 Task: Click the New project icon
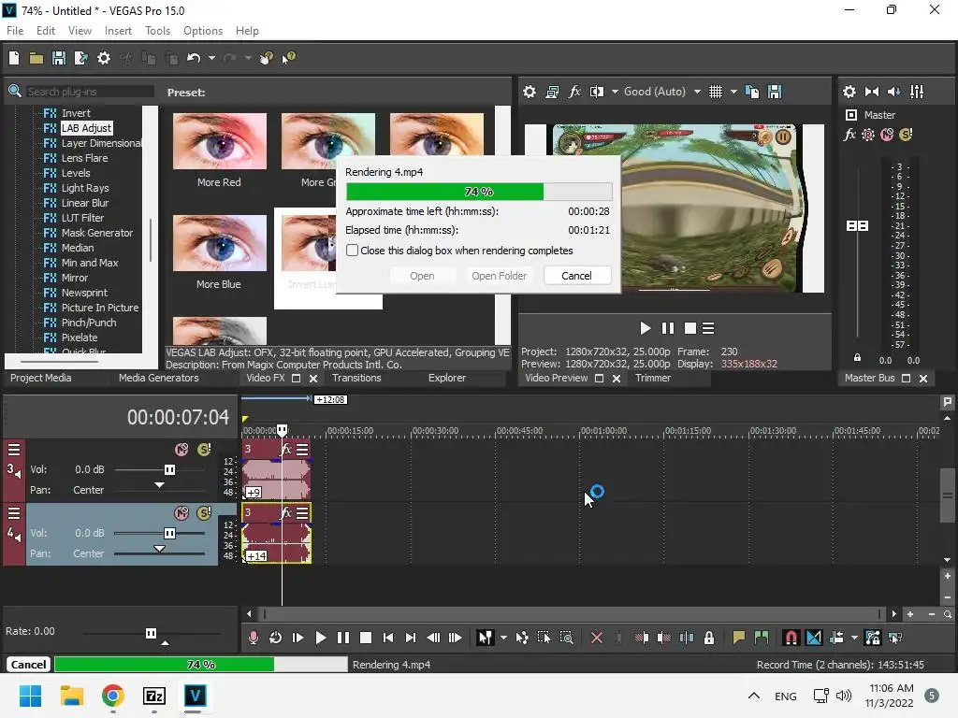click(14, 58)
